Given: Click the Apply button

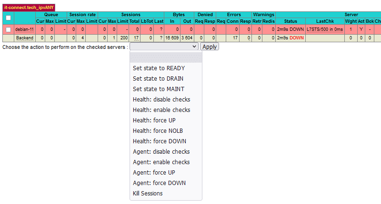Looking at the screenshot, I should click(210, 46).
